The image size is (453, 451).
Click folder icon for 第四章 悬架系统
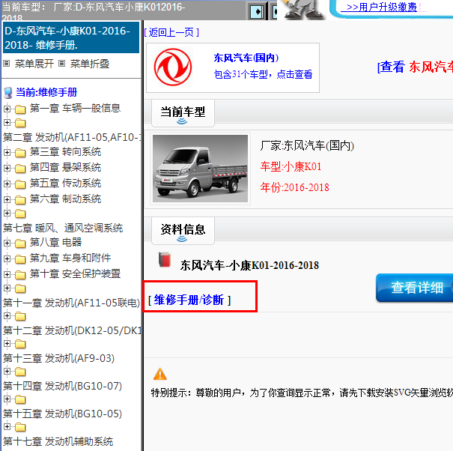coord(20,169)
